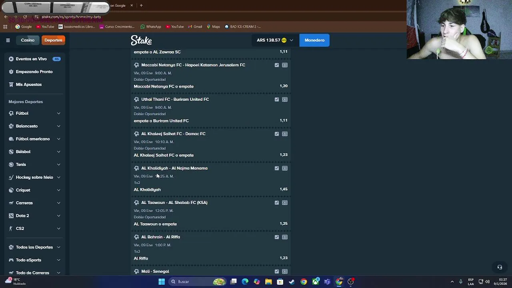Open File Explorer from the taskbar
This screenshot has height=288, width=512.
point(268,282)
